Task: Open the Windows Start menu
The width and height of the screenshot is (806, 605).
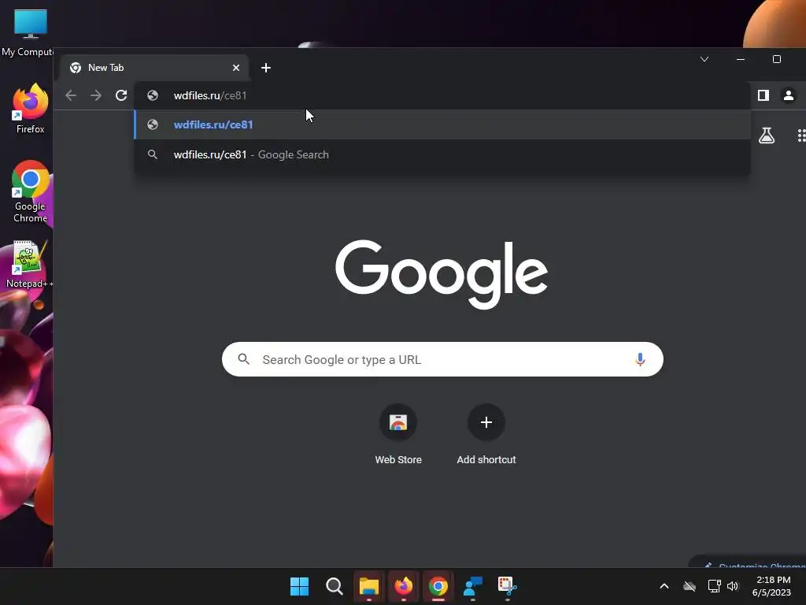Action: point(299,586)
